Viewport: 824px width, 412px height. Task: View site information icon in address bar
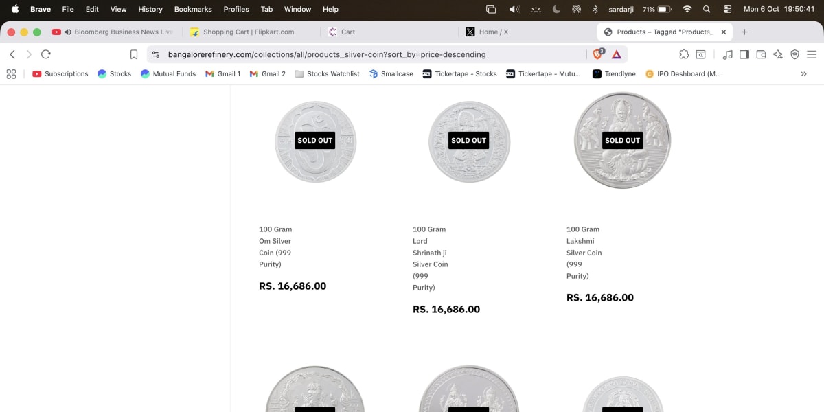[156, 54]
